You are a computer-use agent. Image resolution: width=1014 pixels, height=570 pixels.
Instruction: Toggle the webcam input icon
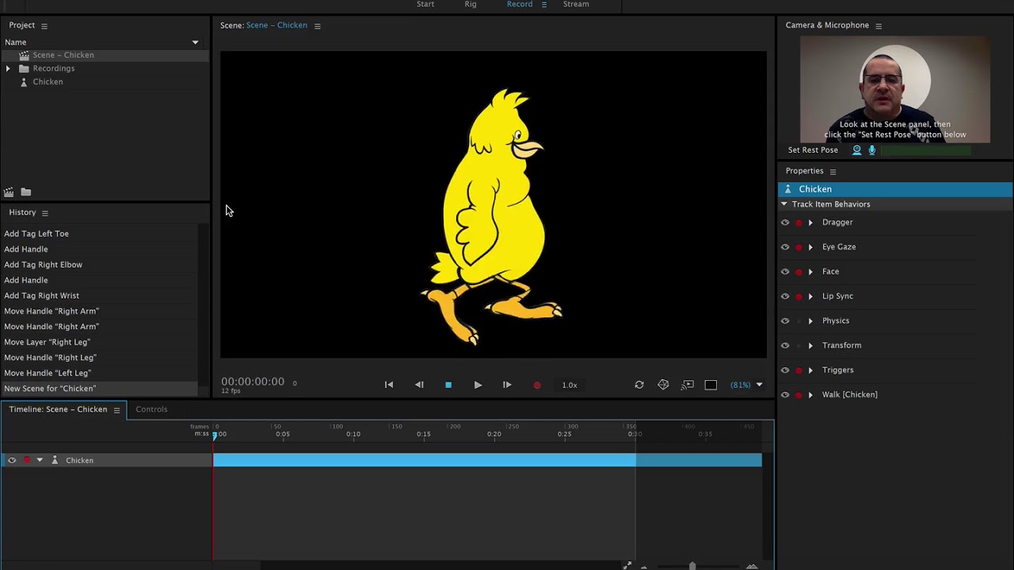(x=856, y=150)
